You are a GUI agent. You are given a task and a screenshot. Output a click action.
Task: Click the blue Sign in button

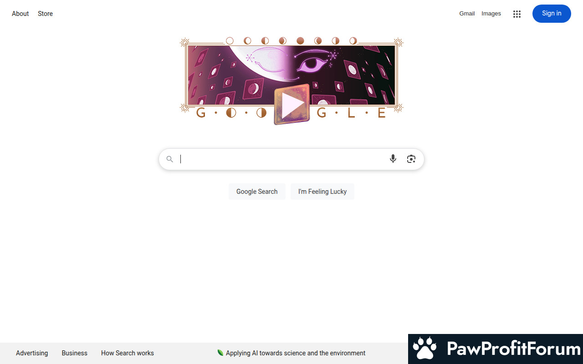(552, 14)
